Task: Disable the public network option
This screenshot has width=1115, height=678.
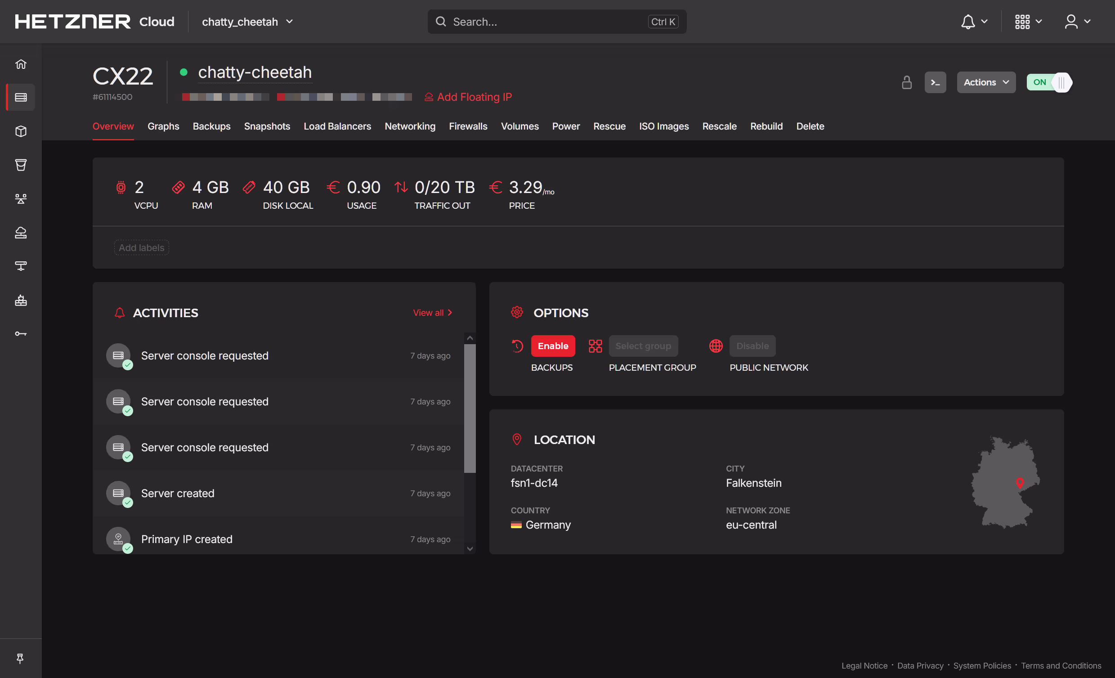Action: coord(752,346)
